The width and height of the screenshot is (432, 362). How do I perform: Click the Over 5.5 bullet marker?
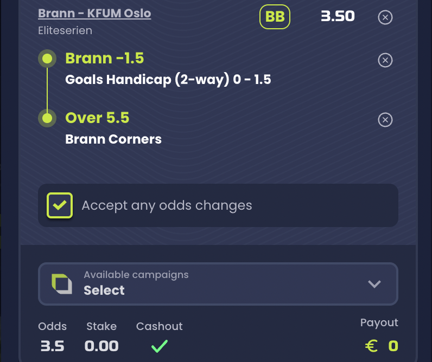coord(47,118)
